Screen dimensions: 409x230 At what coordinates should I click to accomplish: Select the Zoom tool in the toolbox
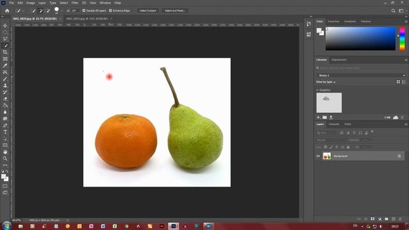click(5, 158)
